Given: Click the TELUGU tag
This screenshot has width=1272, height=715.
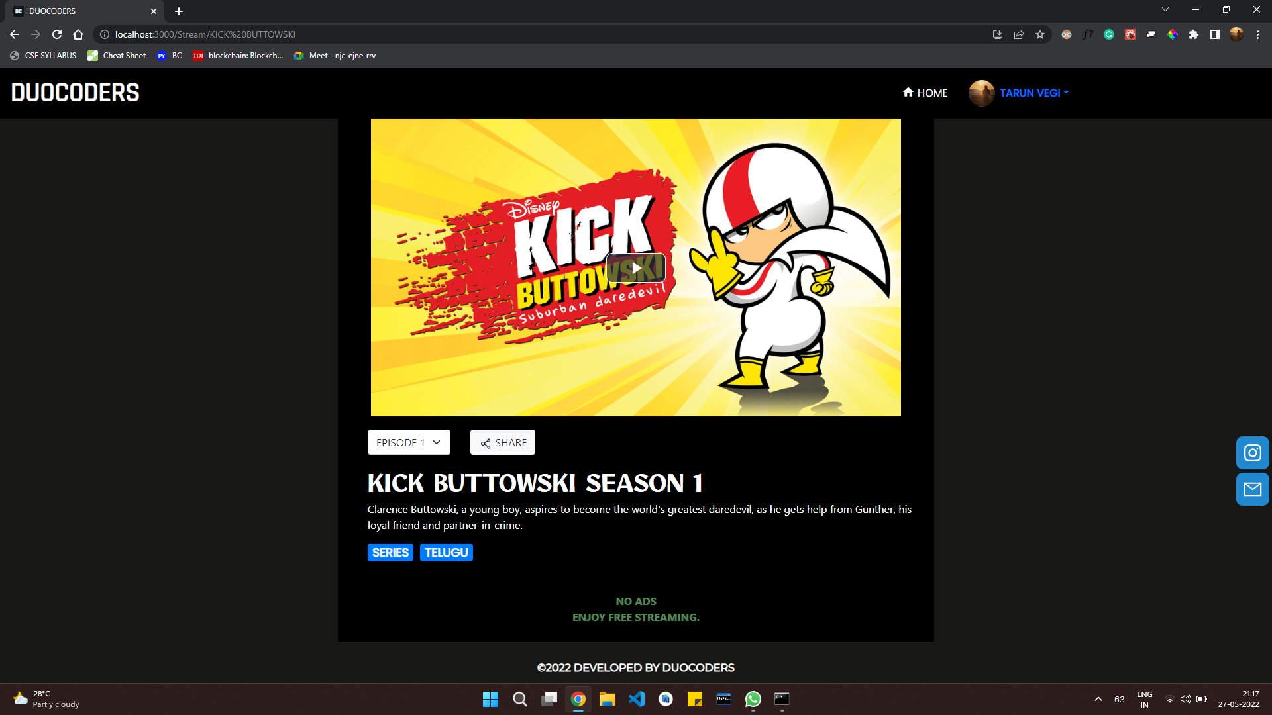Looking at the screenshot, I should pyautogui.click(x=447, y=553).
